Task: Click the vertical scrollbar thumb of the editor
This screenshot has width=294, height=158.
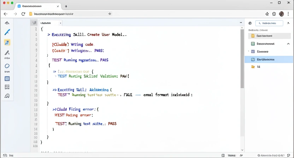Action: coord(242,59)
